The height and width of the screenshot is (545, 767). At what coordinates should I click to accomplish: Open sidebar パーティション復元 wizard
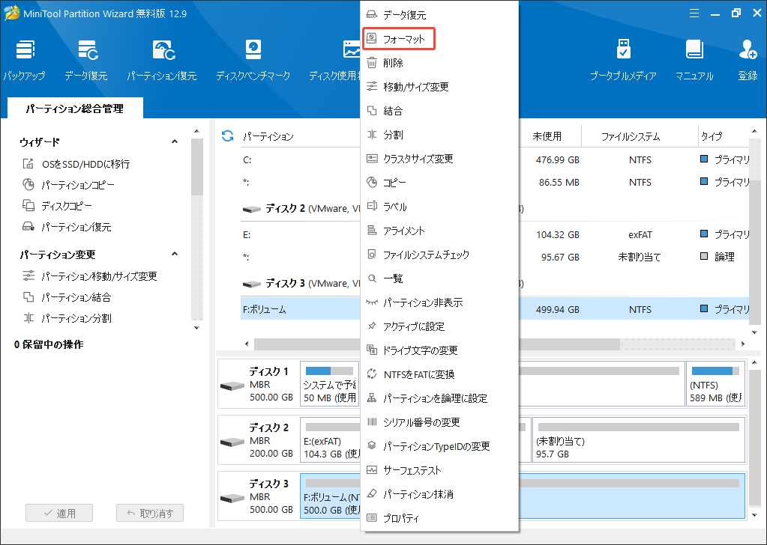point(67,227)
